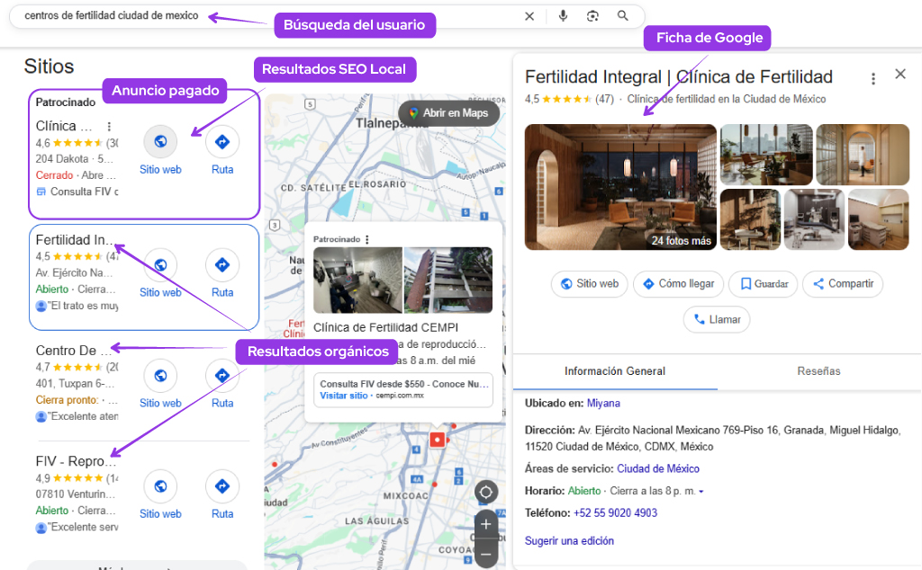Open website of Centro De listing
922x570 pixels.
tap(160, 376)
